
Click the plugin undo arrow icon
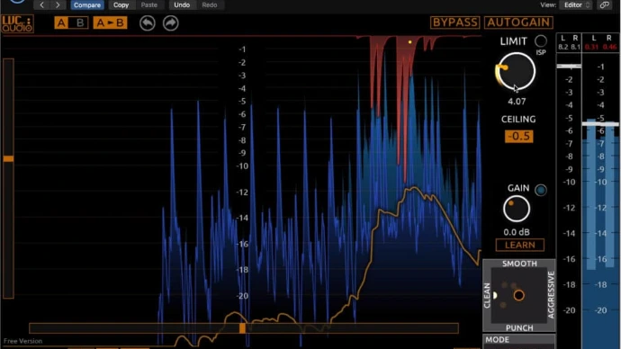(148, 23)
